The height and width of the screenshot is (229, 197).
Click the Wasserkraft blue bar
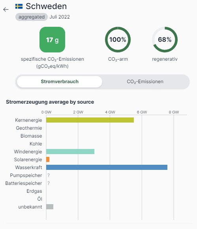coord(107,168)
